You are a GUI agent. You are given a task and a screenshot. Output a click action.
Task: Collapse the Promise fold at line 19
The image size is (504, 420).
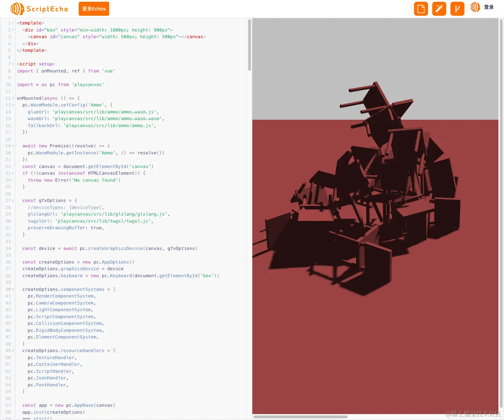(13, 146)
